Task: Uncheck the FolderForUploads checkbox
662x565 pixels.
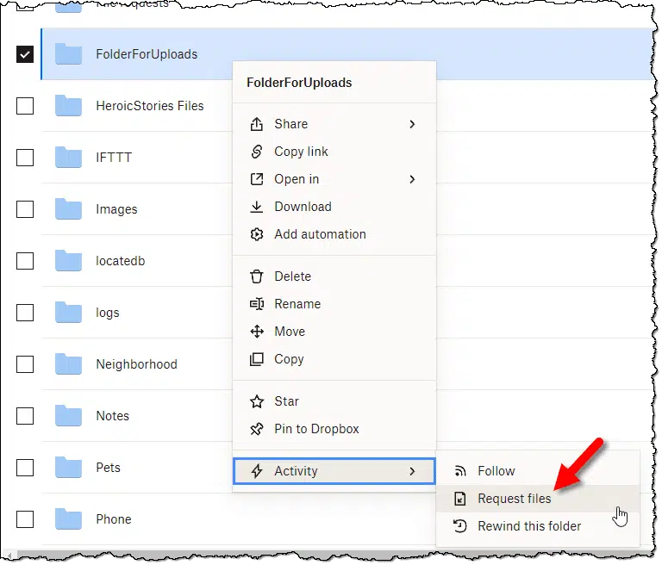Action: (25, 54)
